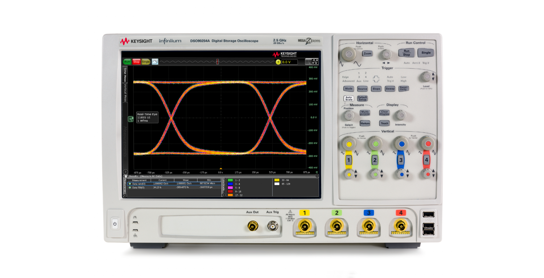This screenshot has width=544, height=278.
Task: Click the Horizontal position Push to Zero knob
Action: (387, 55)
